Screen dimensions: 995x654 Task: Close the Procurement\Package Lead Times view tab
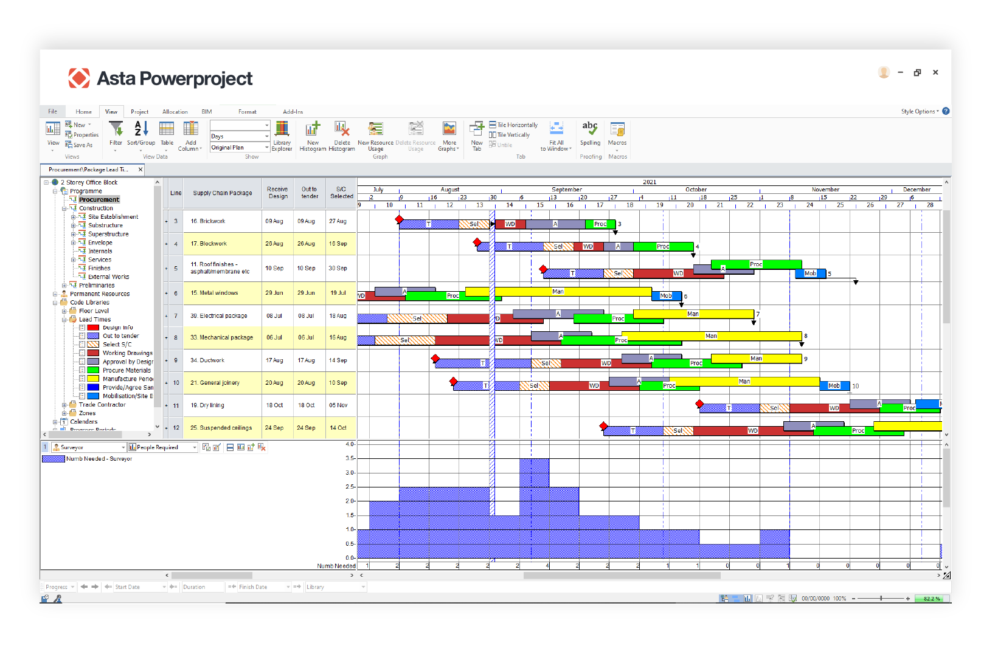click(140, 170)
